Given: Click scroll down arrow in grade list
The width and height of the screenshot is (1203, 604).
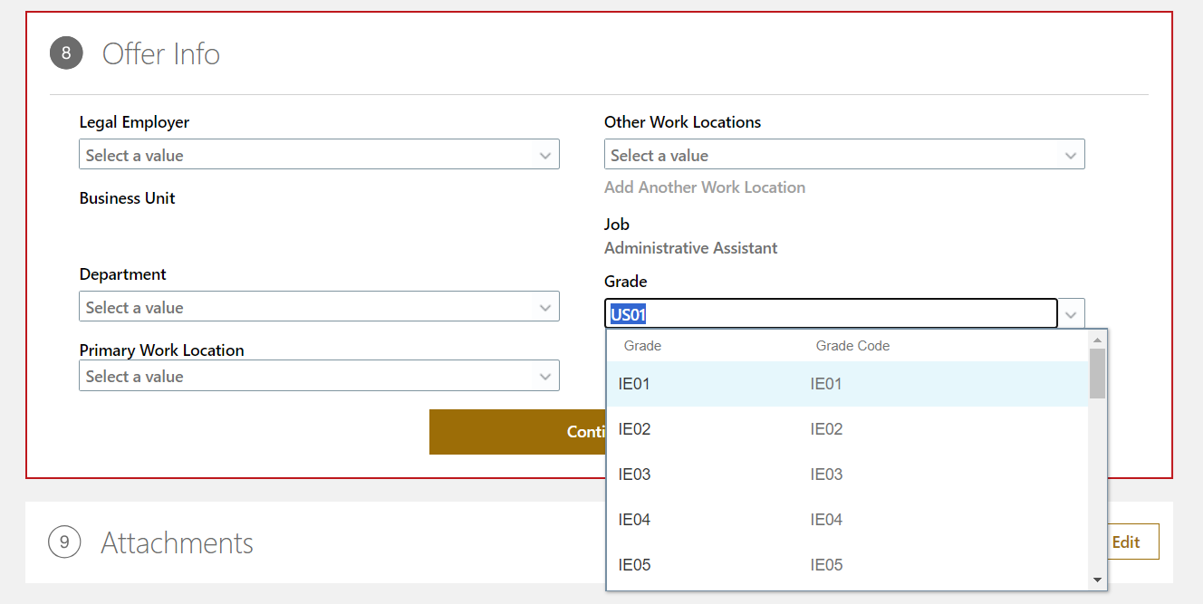Looking at the screenshot, I should click(x=1097, y=580).
